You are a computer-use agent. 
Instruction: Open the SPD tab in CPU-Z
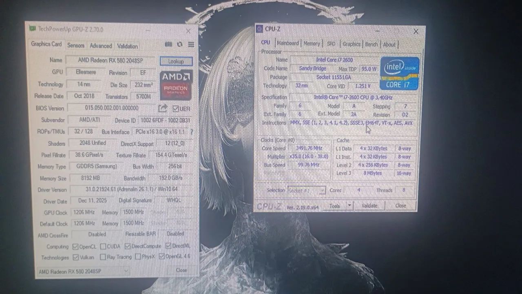(331, 44)
